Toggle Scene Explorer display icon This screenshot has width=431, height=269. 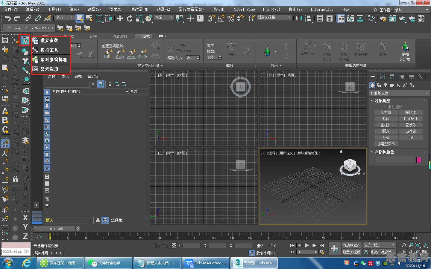click(320, 19)
